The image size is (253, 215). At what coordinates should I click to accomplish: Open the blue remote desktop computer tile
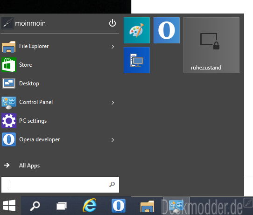[137, 60]
